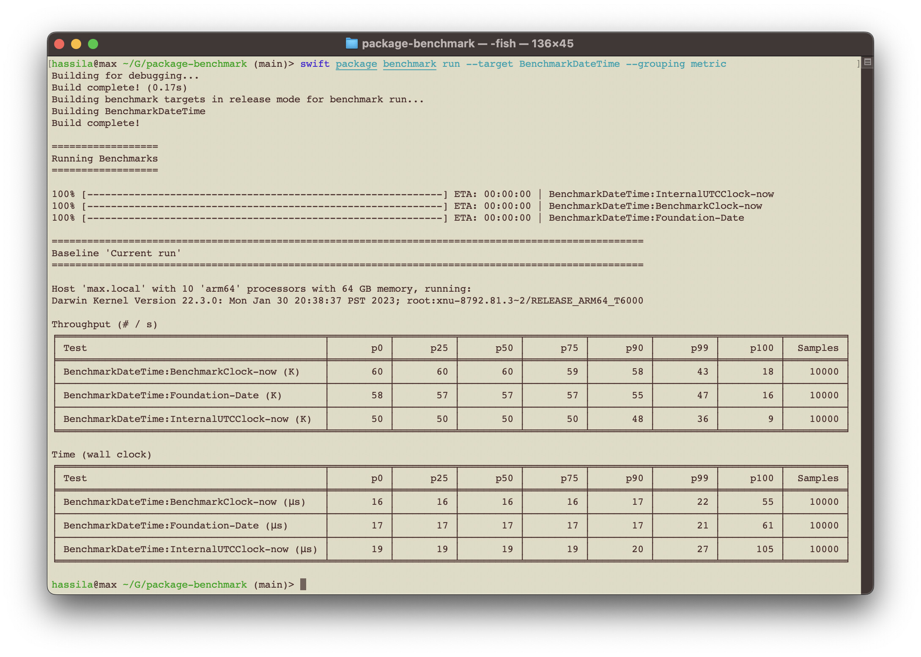
Task: Click the green zoom window button
Action: click(x=93, y=44)
